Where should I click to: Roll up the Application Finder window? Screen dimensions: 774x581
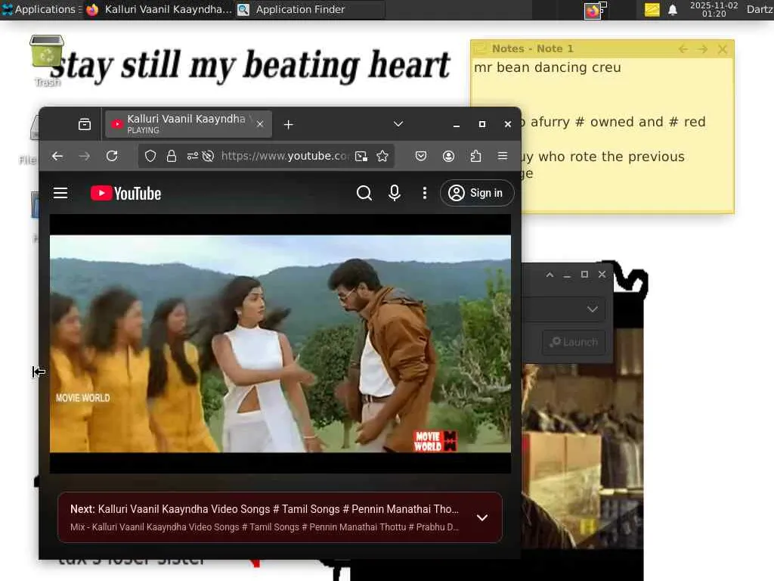[550, 275]
